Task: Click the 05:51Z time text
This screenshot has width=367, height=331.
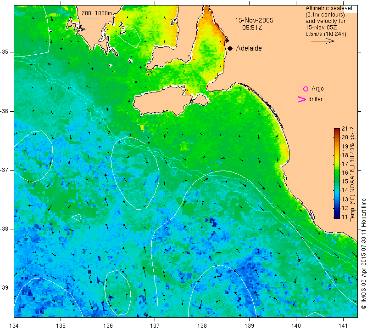Action: pos(252,28)
